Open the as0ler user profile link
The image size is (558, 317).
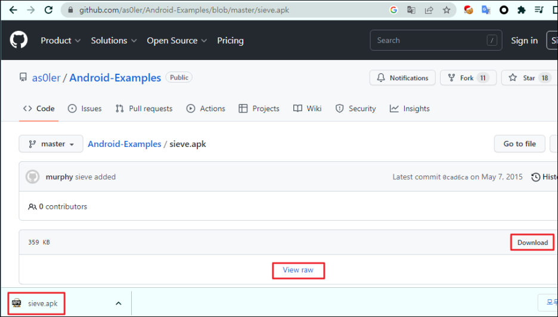coord(46,78)
